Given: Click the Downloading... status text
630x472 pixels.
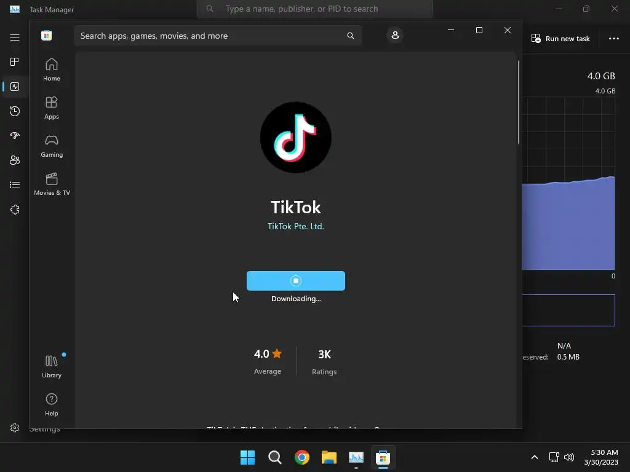Looking at the screenshot, I should pyautogui.click(x=296, y=299).
